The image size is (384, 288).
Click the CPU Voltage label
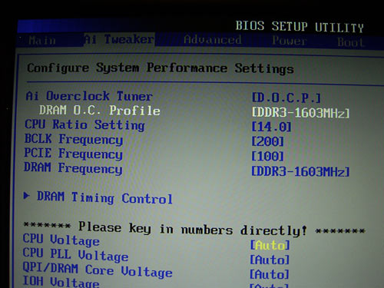(x=61, y=240)
